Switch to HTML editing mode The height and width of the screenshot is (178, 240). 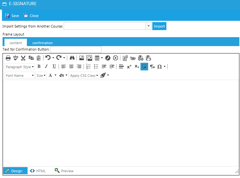[38, 171]
